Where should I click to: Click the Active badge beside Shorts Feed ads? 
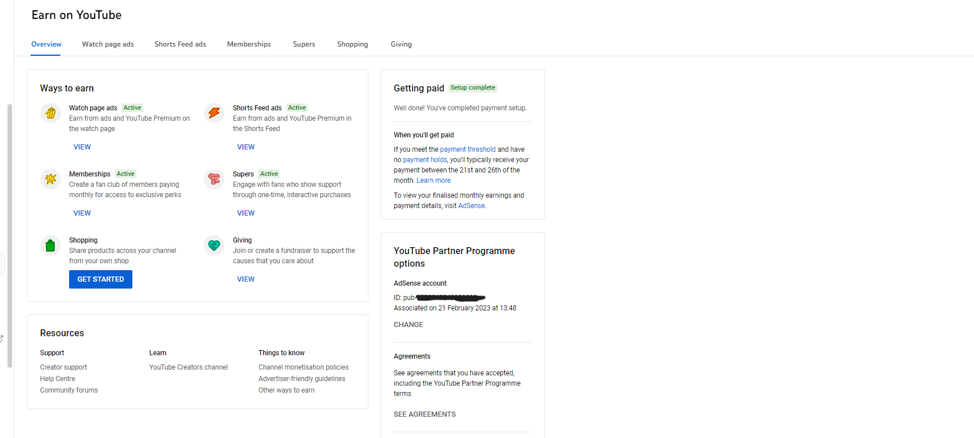[x=296, y=108]
